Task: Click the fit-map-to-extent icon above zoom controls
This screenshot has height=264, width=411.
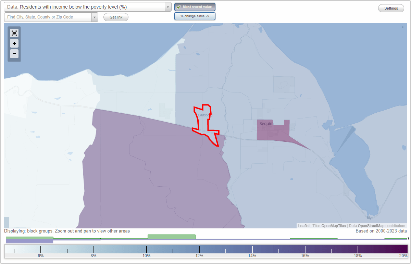Action: pyautogui.click(x=14, y=33)
